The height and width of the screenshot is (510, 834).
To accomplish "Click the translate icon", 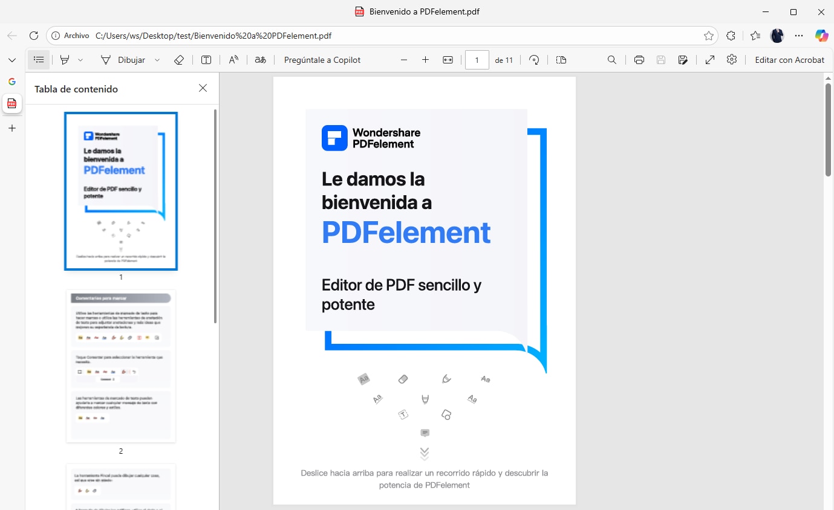I will point(260,60).
